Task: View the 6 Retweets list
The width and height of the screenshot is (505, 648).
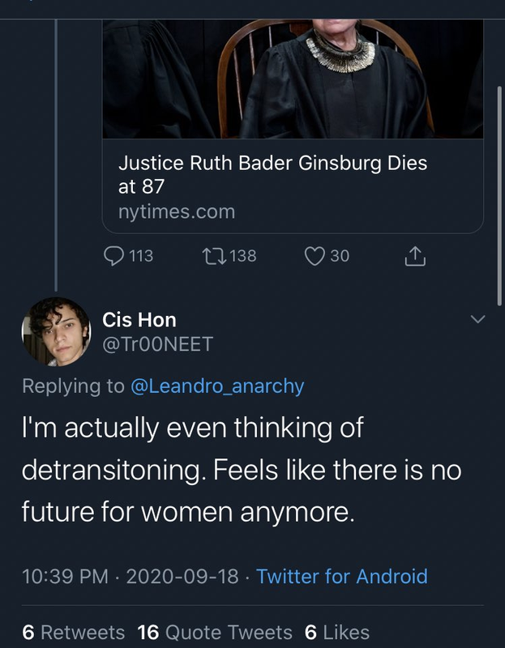Action: pos(73,633)
